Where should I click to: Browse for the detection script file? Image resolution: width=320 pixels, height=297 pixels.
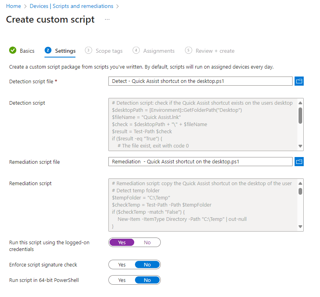click(299, 81)
